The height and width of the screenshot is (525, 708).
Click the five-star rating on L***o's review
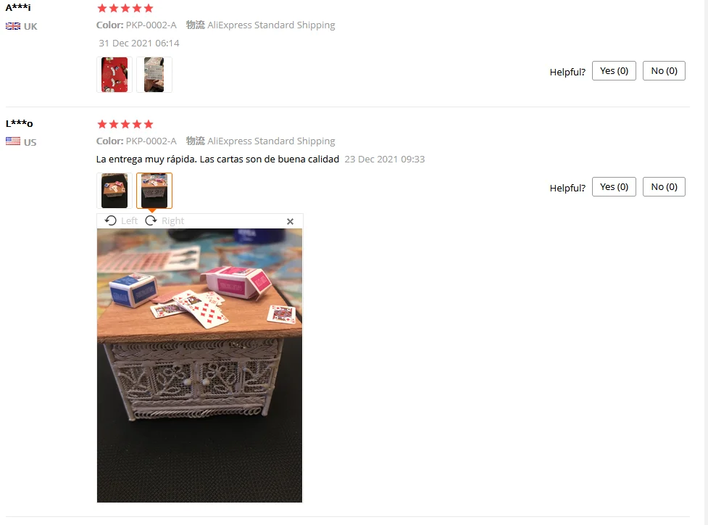tap(125, 124)
